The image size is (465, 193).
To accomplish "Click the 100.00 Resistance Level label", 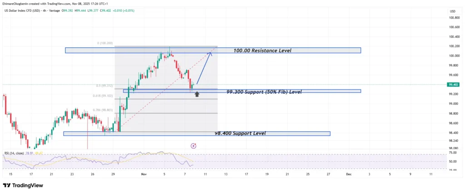I will (262, 51).
